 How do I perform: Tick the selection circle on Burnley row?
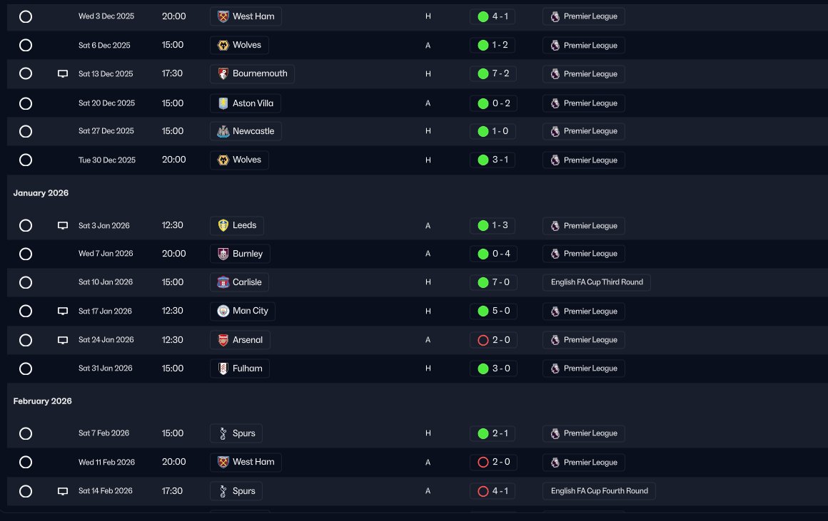[26, 254]
